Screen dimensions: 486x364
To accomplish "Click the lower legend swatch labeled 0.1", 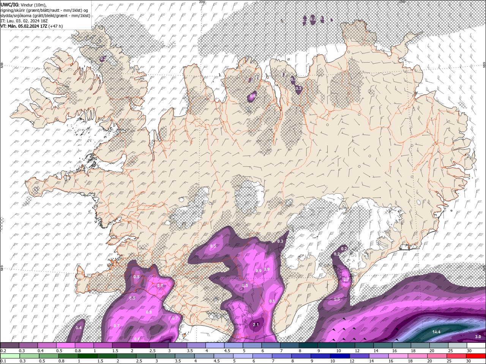I will point(10,356).
